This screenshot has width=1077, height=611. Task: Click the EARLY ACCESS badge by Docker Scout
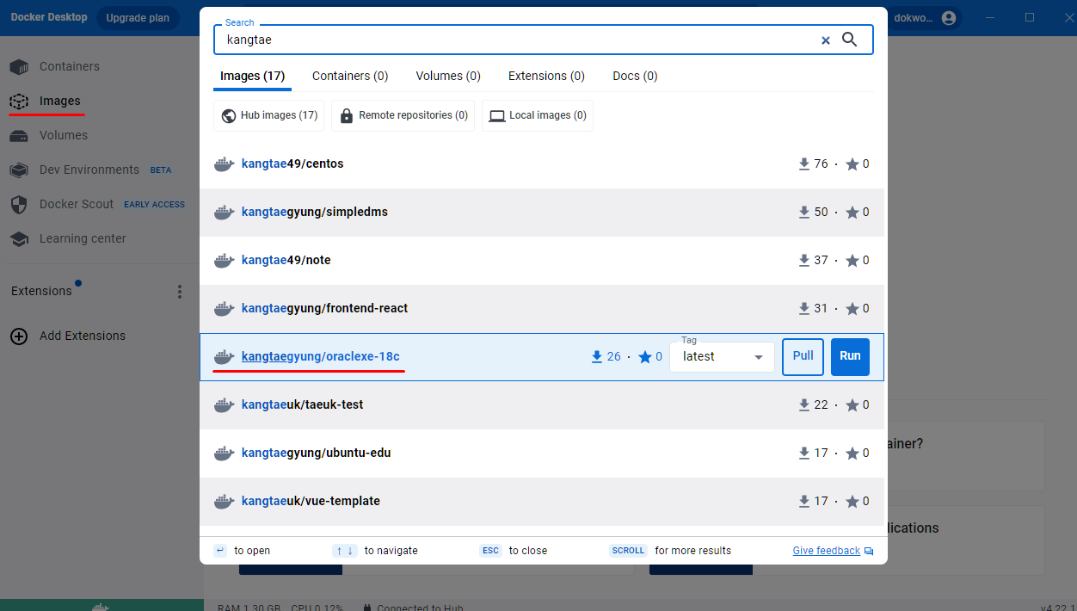(154, 205)
